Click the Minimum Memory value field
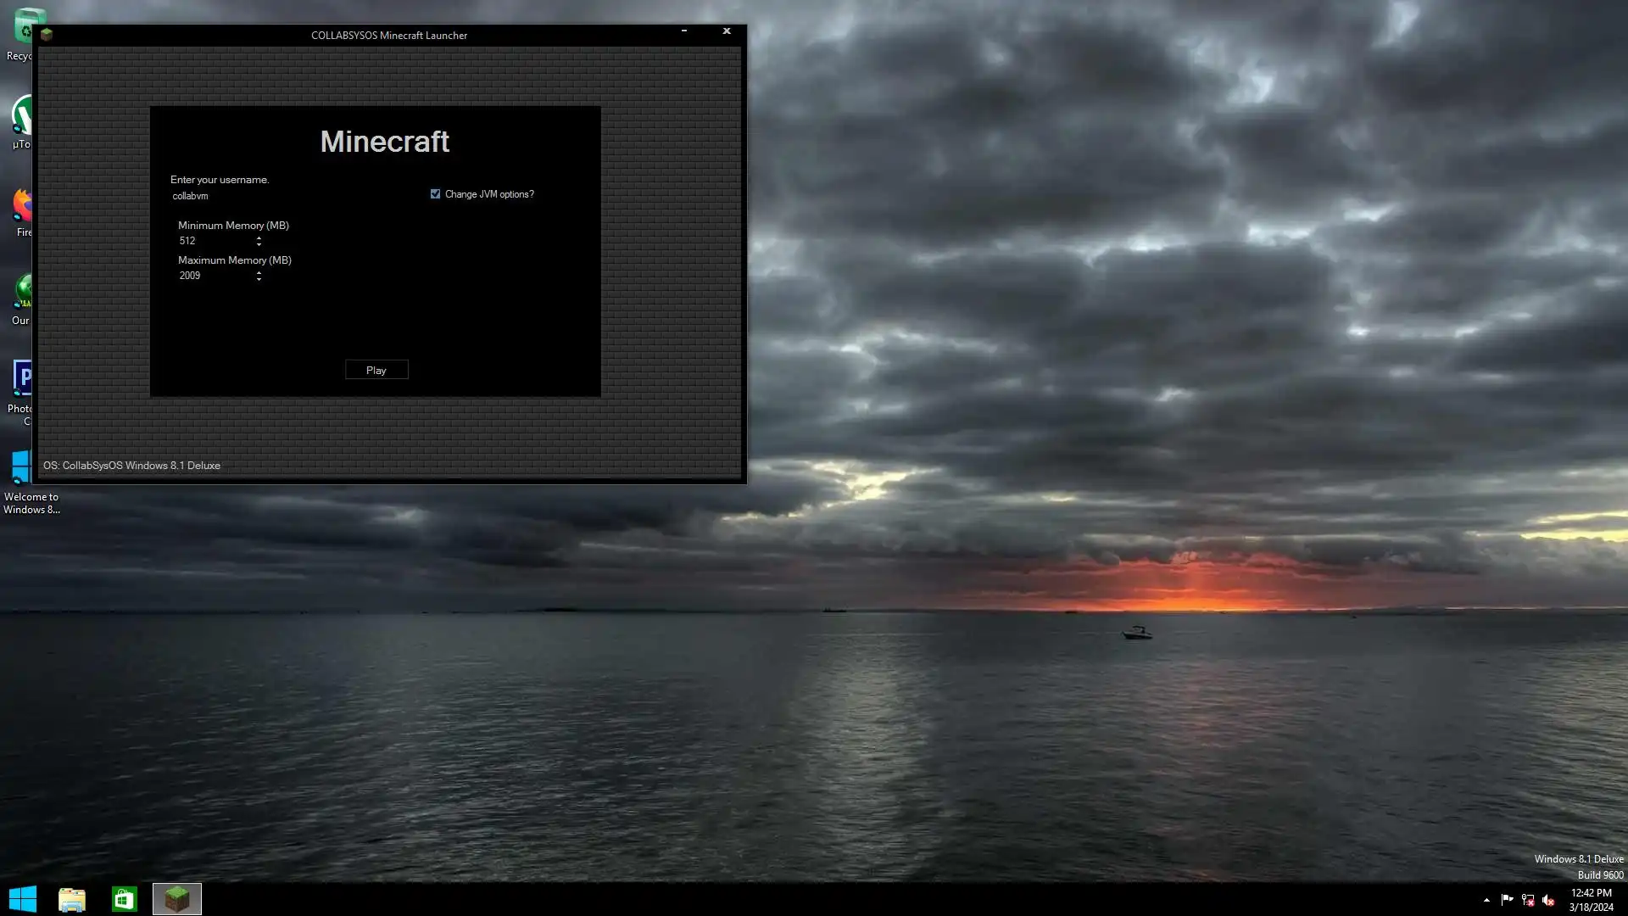The image size is (1628, 916). [214, 241]
